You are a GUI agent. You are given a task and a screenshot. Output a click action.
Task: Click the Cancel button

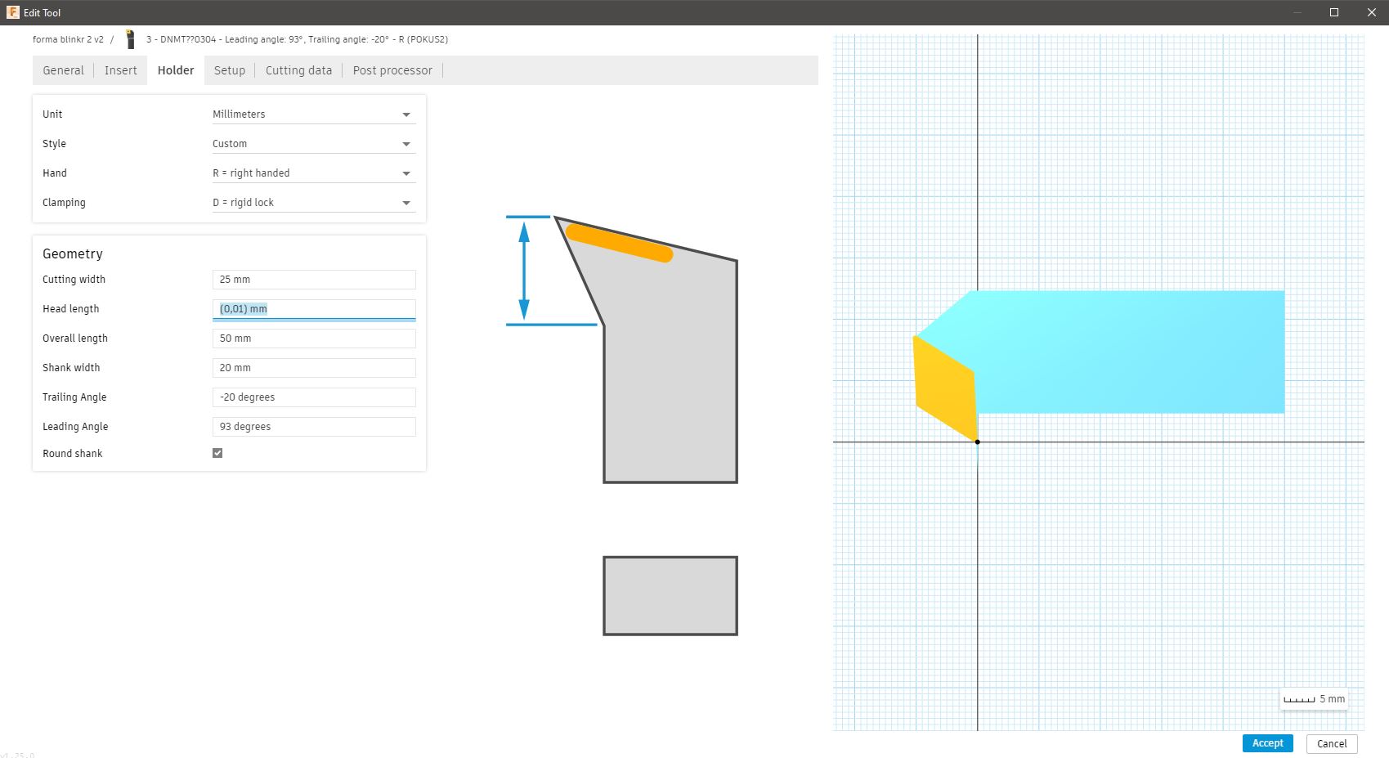point(1331,743)
